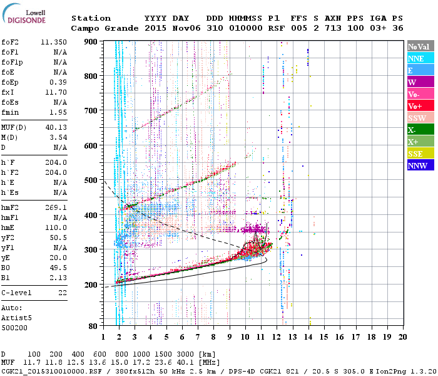Click the D 1500 distance column heading
This screenshot has width=438, height=376.
163,354
